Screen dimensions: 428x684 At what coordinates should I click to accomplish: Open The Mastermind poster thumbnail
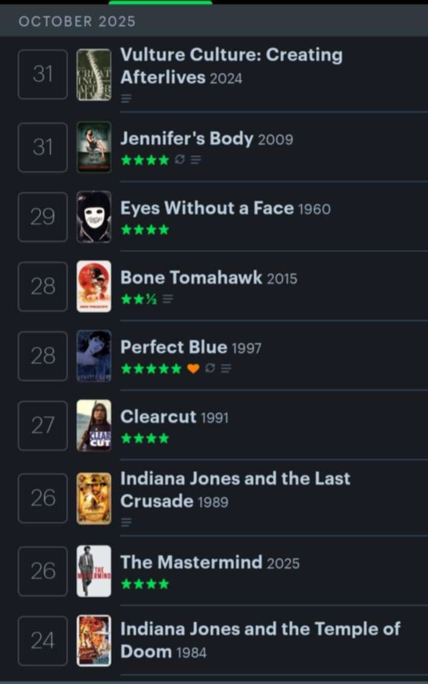[94, 571]
